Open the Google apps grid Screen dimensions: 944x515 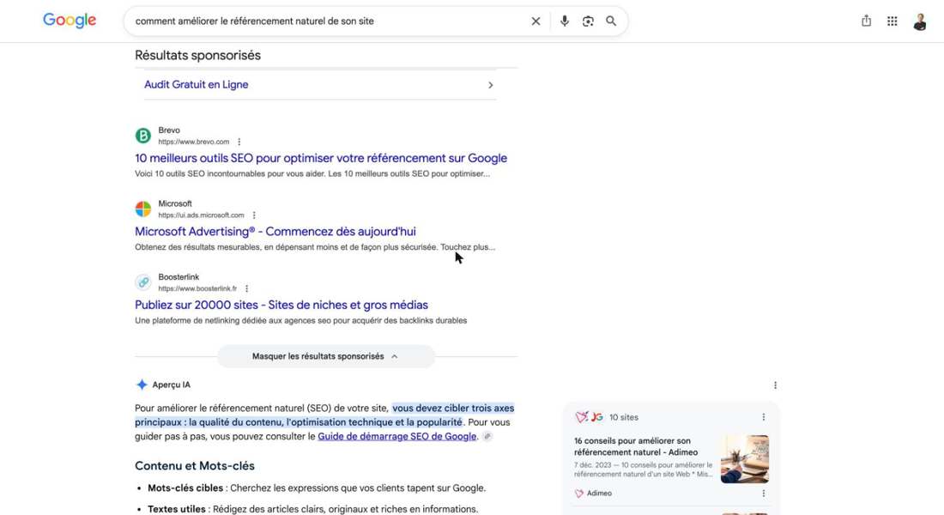click(893, 21)
